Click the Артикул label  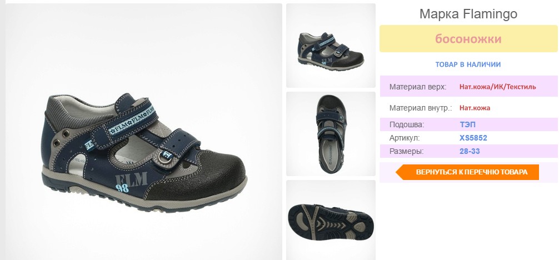(x=405, y=138)
